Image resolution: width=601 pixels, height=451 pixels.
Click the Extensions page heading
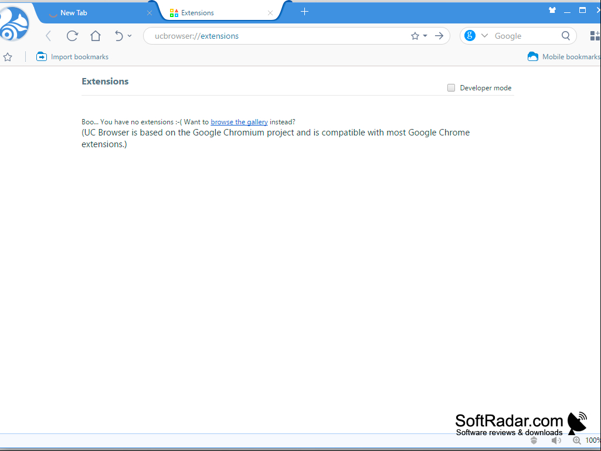(105, 82)
